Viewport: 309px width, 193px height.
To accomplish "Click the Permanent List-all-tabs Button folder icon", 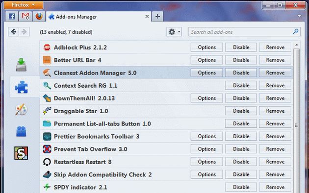I will pyautogui.click(x=47, y=123).
